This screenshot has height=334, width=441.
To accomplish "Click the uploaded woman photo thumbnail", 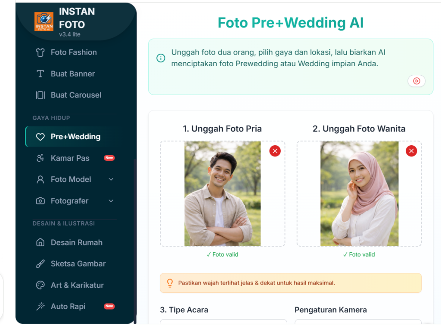I will tap(359, 194).
